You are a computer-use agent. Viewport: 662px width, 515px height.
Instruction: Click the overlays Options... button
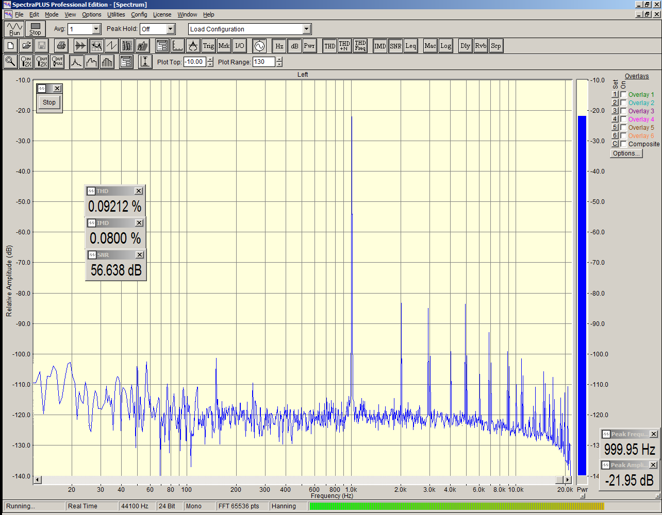(626, 153)
